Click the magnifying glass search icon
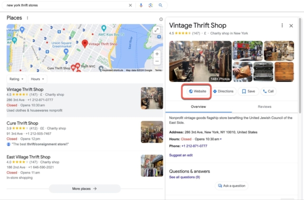The image size is (304, 200). coord(161,5)
